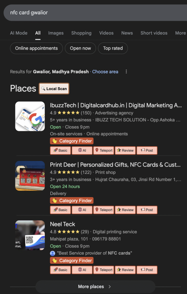Screen dimensions: 187x294
Task: Click the Teleport pin for Print Deer
Action: (x=103, y=210)
